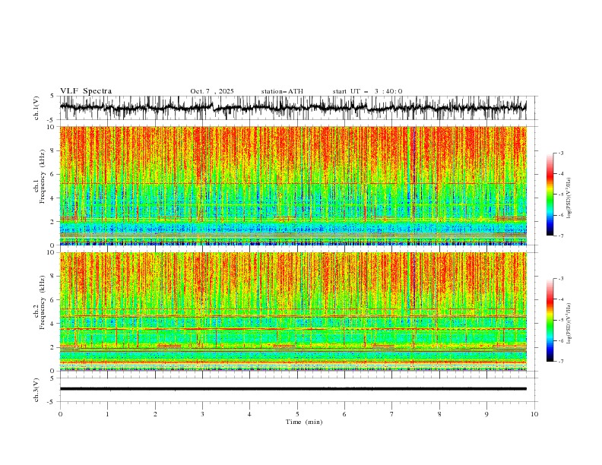Click the "6" minute tick on time axis

pyautogui.click(x=345, y=414)
